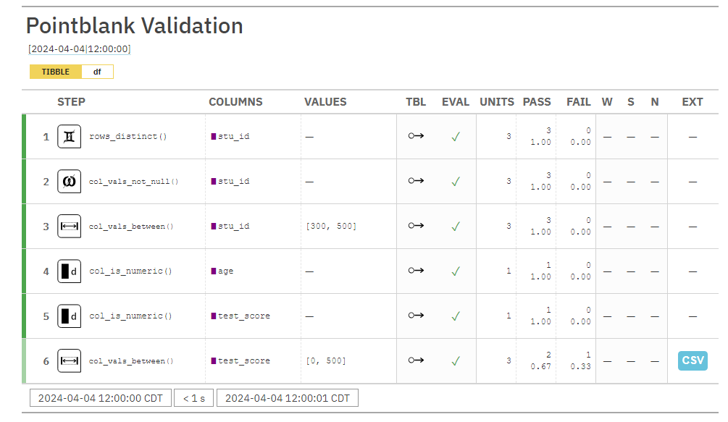Click the EXT column header
Image resolution: width=728 pixels, height=422 pixels.
tap(693, 102)
